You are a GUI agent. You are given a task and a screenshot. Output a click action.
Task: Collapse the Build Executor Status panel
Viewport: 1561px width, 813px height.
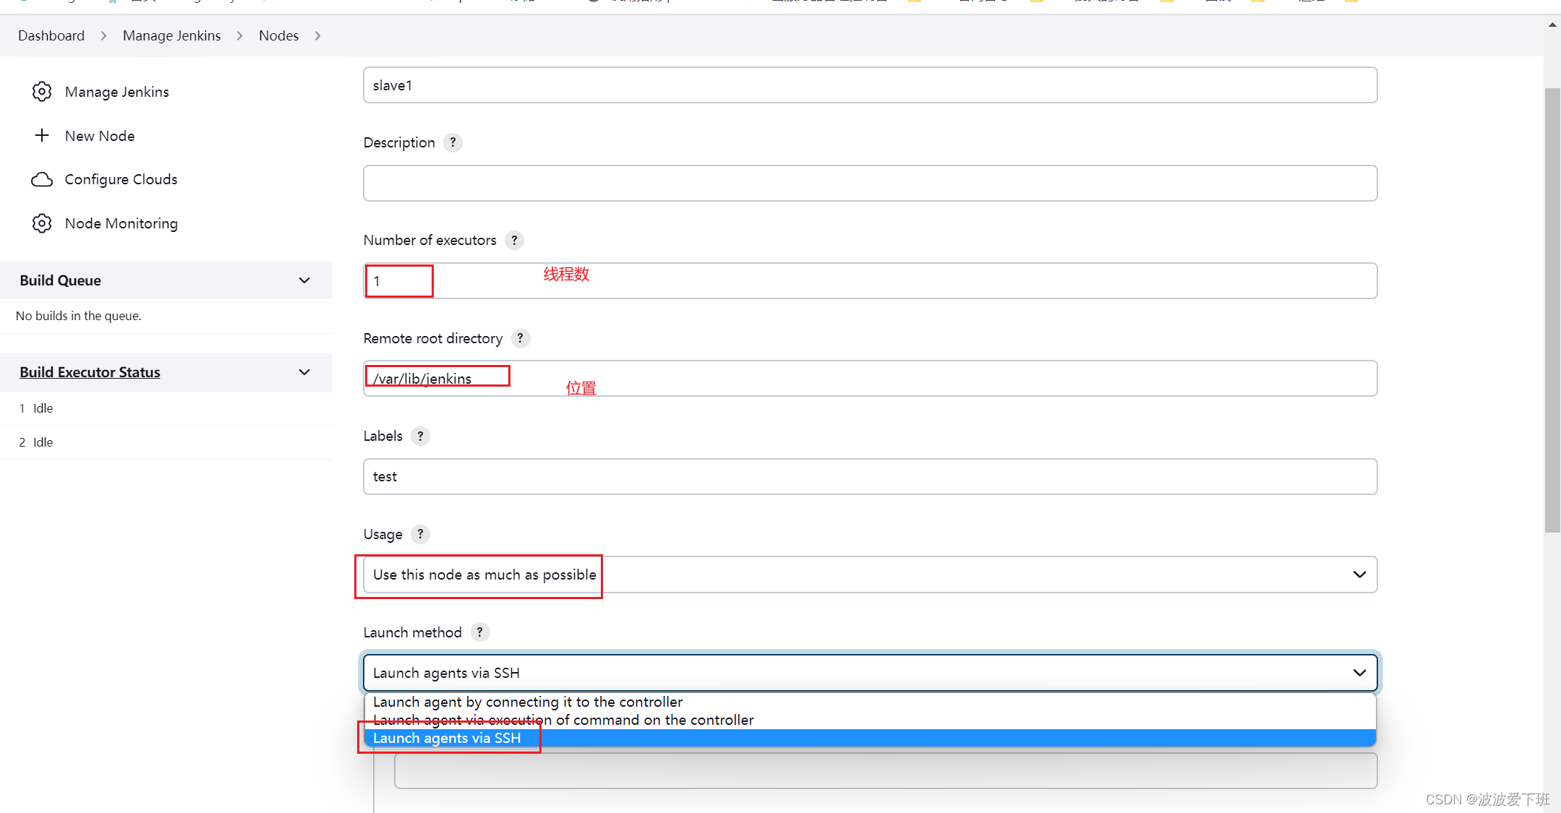coord(304,372)
